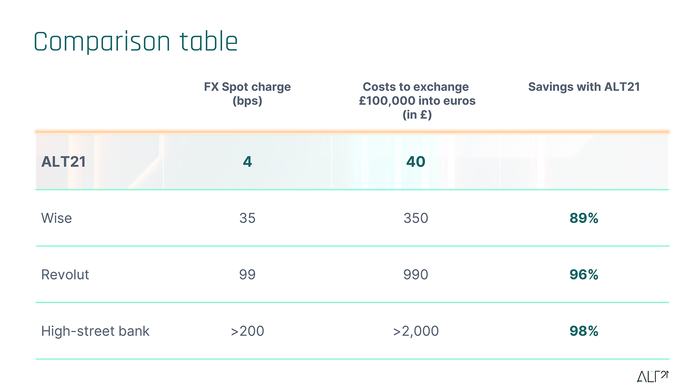Screen dimensions: 698x392
Task: Select the Revolut row label
Action: [65, 275]
